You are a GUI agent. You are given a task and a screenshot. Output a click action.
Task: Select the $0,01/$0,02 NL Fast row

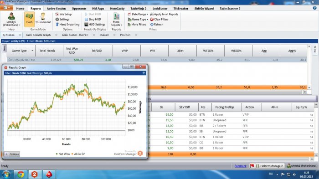tap(157, 60)
